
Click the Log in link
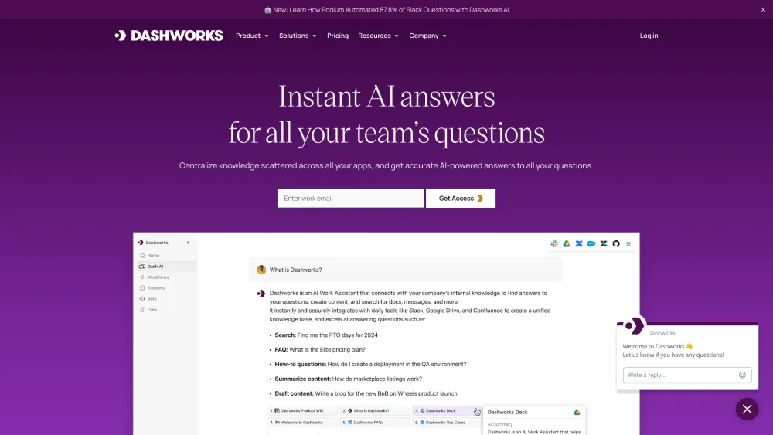649,36
